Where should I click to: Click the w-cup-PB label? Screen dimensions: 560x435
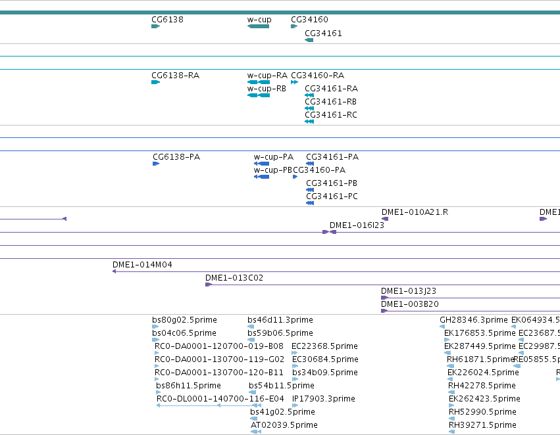273,170
